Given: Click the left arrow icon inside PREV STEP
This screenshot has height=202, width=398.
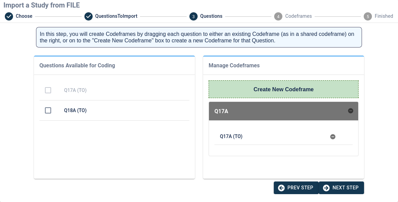Looking at the screenshot, I should tap(281, 188).
